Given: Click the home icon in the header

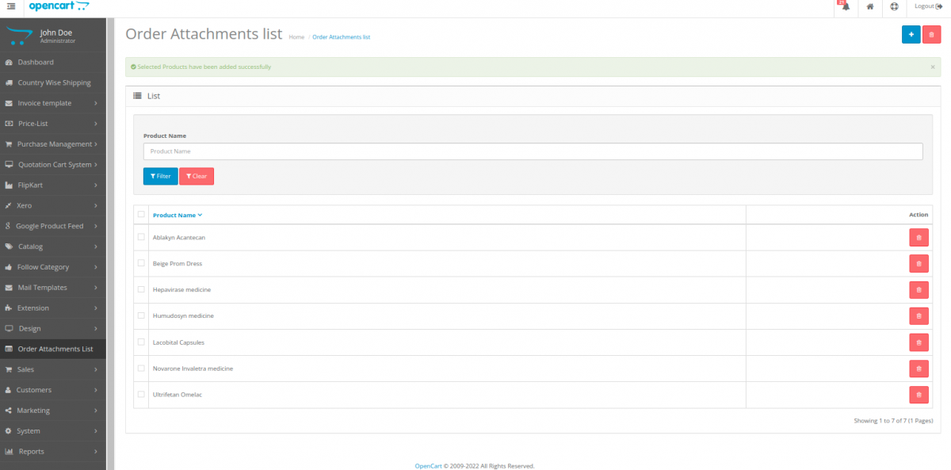Looking at the screenshot, I should 868,6.
